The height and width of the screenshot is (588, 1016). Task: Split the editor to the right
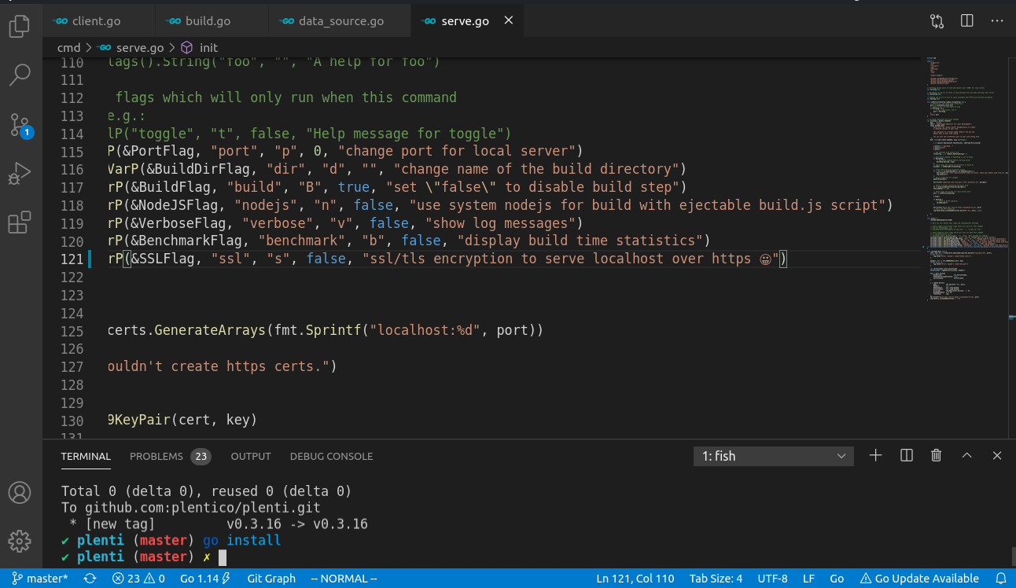pyautogui.click(x=967, y=21)
